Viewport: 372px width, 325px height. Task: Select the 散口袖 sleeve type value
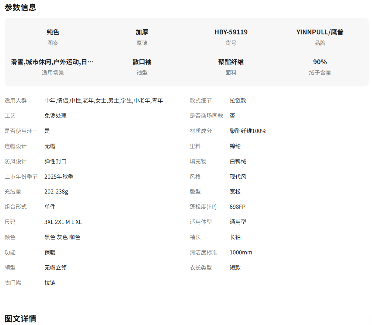142,62
